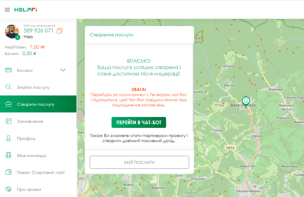Click the person icon beside Профіль
The height and width of the screenshot is (197, 304).
[8, 139]
